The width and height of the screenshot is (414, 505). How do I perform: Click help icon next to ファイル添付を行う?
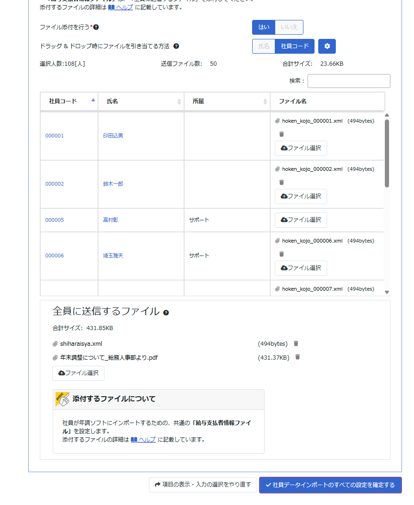[96, 27]
